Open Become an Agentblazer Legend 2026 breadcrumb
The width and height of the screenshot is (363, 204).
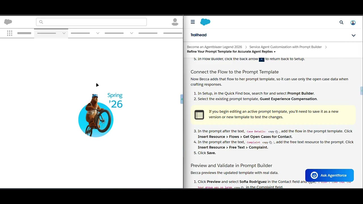point(214,47)
